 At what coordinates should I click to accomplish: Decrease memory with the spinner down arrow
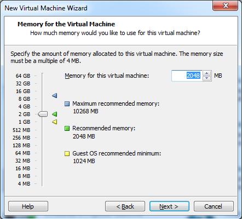(x=206, y=78)
